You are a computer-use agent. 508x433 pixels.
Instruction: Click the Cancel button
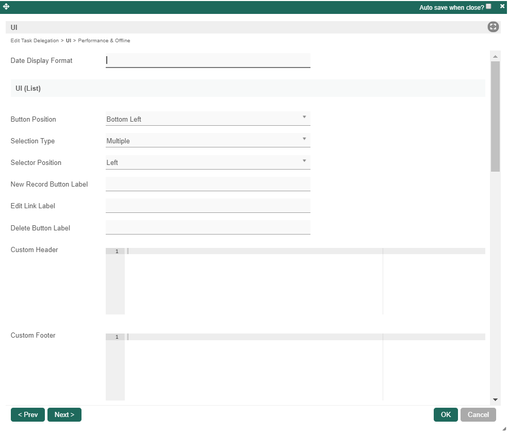point(478,415)
